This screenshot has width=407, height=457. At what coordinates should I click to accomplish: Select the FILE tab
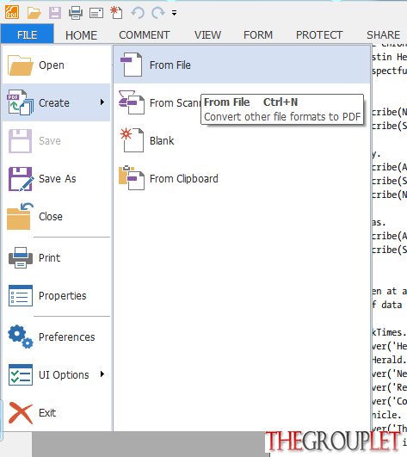pos(27,34)
